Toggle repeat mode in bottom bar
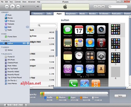Image resolution: width=131 pixels, height=107 pixels. pyautogui.click(x=18, y=105)
